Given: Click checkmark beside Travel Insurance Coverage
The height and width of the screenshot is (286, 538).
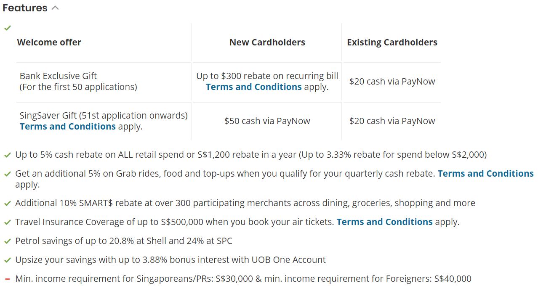Looking at the screenshot, I should 7,222.
